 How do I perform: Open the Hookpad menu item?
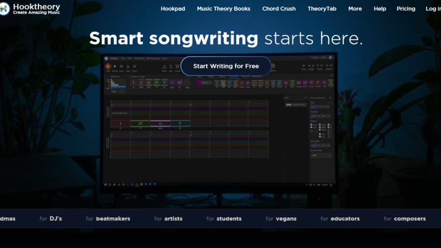tap(173, 9)
